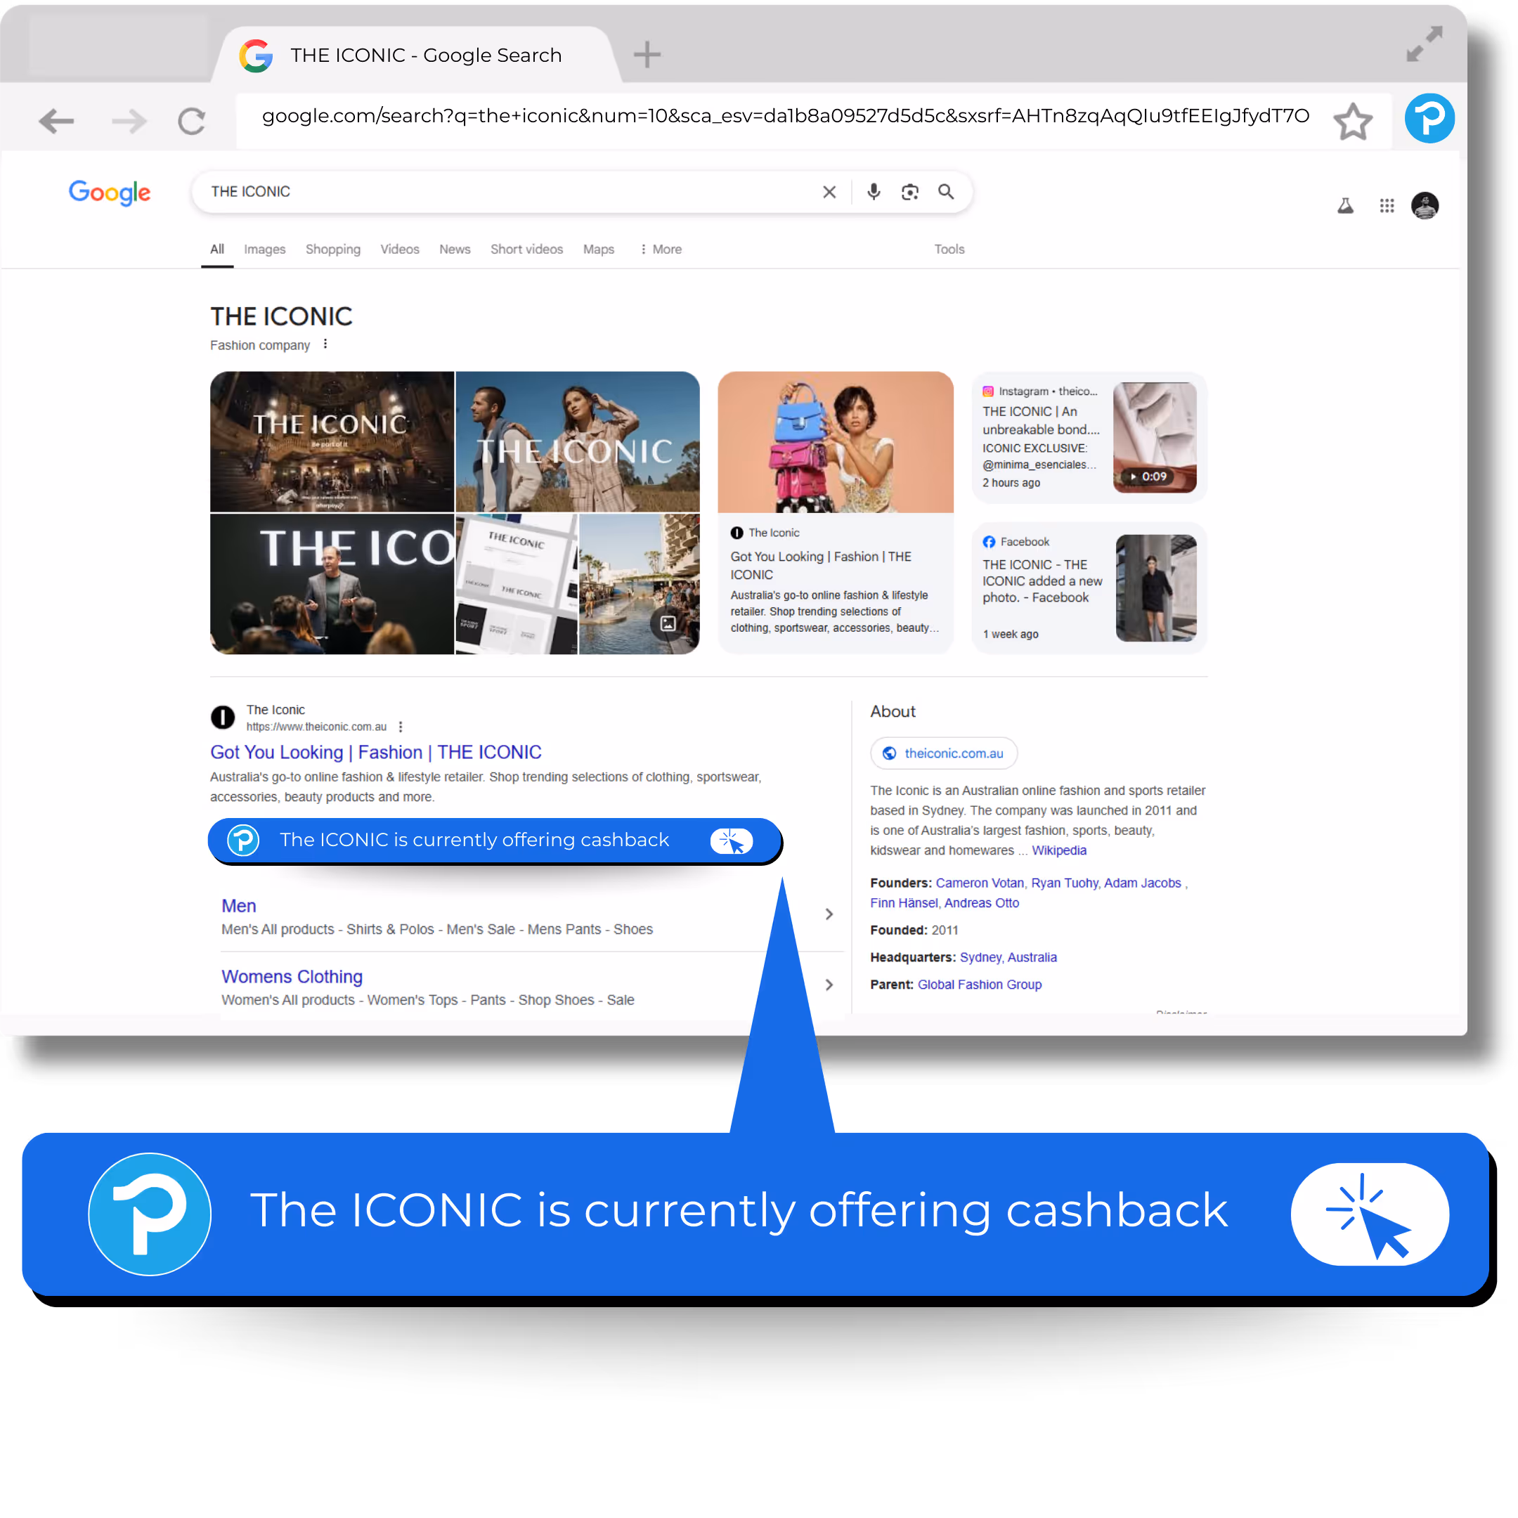This screenshot has width=1518, height=1518.
Task: Switch to the Images tab
Action: click(265, 249)
